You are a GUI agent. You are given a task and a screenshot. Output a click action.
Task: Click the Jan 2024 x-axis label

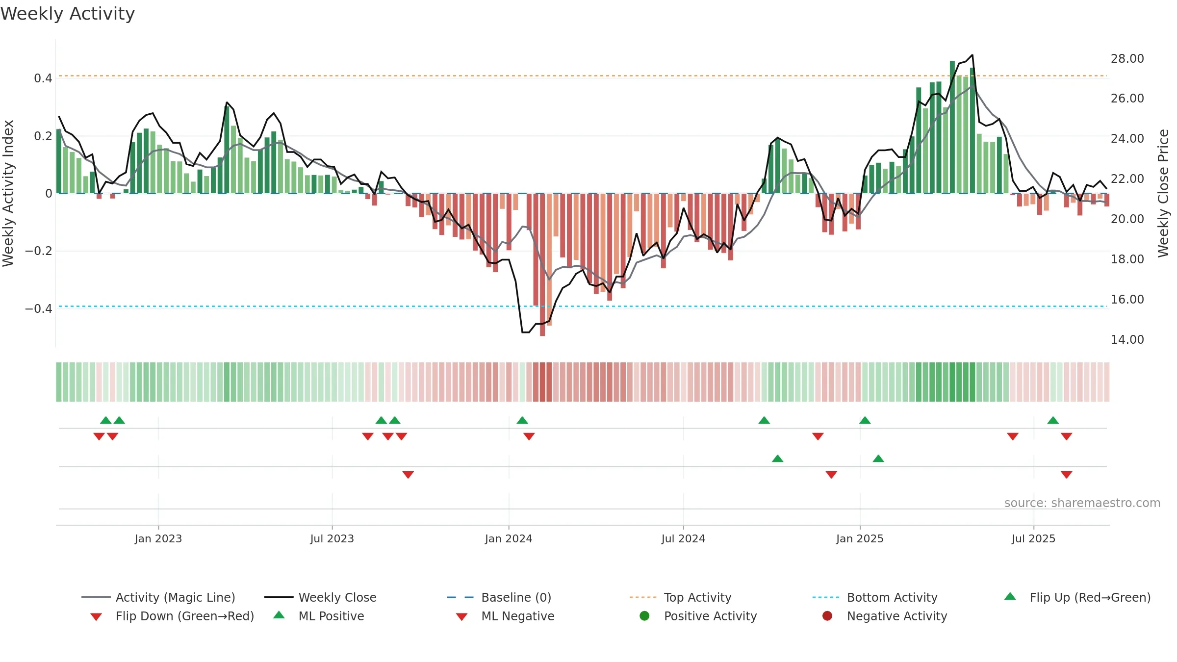[x=509, y=538]
